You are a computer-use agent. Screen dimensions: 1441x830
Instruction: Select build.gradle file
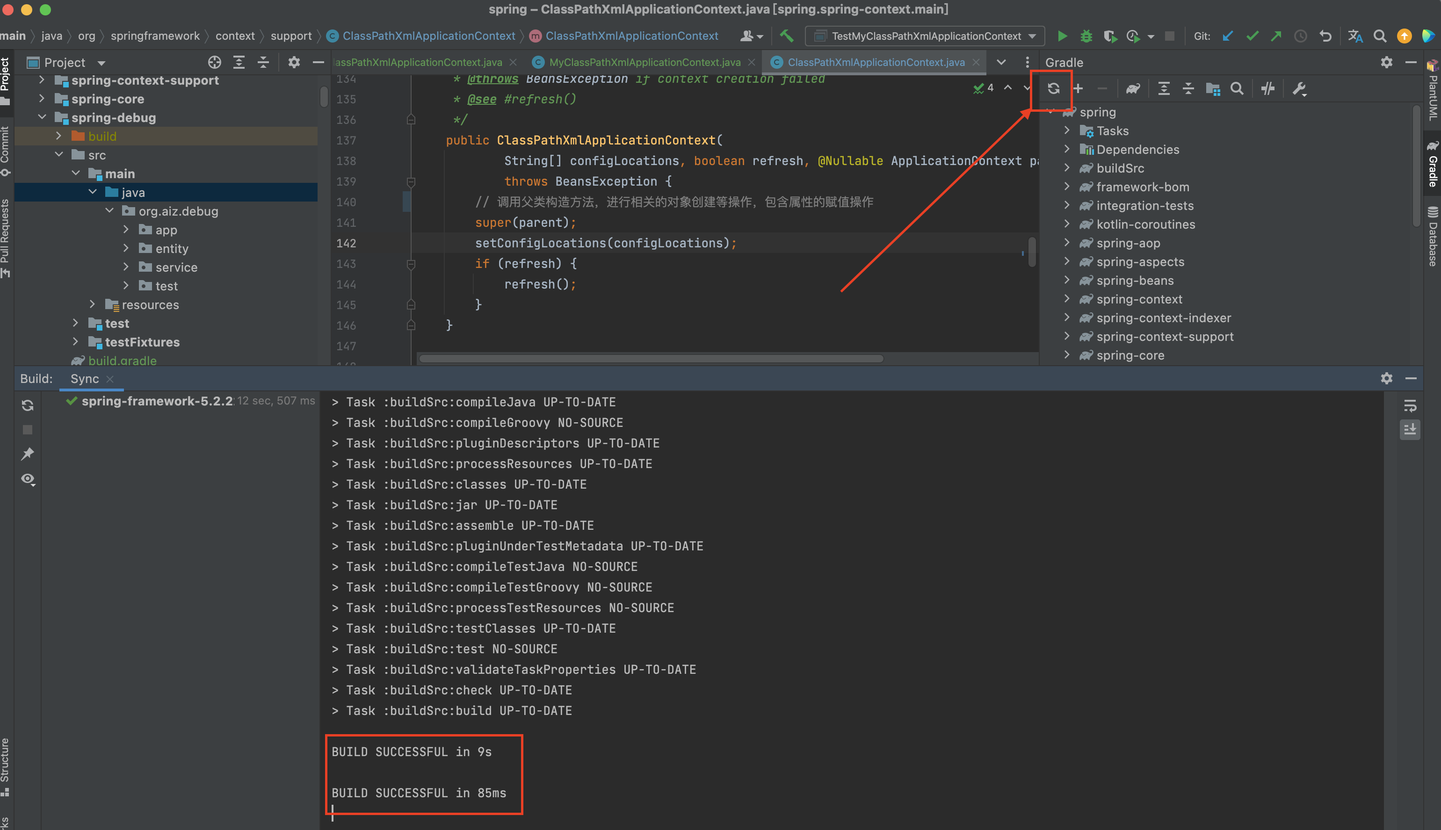(x=122, y=360)
